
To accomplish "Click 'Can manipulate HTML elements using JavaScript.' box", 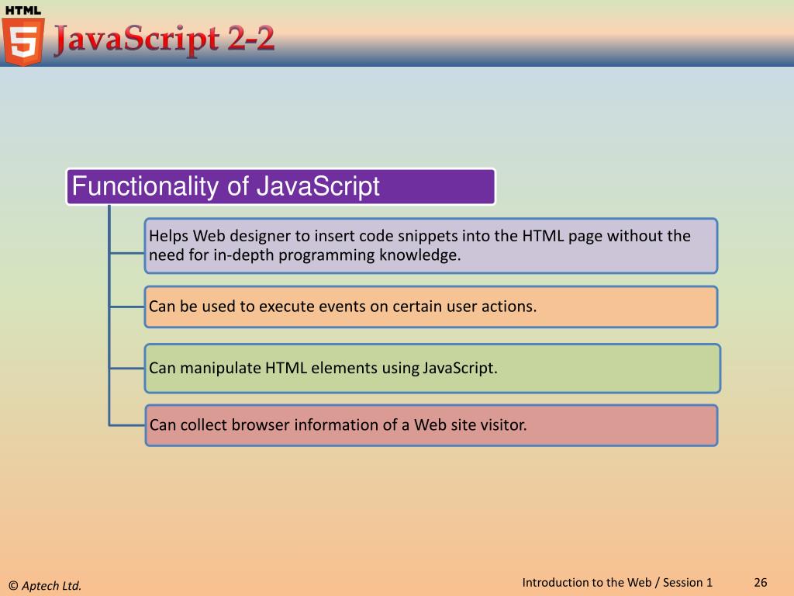I will coord(433,369).
